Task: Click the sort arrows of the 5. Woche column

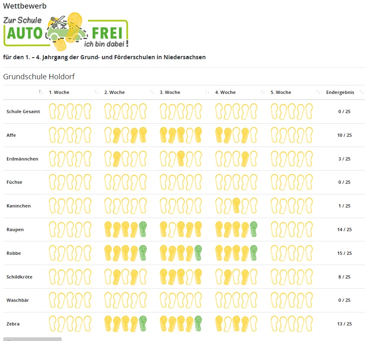Action: (x=318, y=92)
